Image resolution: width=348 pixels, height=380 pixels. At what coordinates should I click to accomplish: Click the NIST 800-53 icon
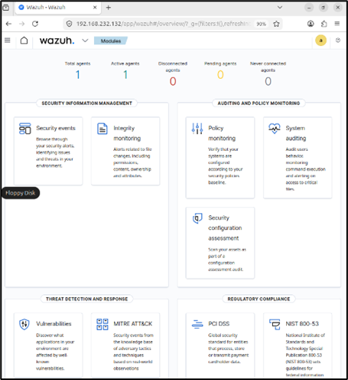coord(275,324)
